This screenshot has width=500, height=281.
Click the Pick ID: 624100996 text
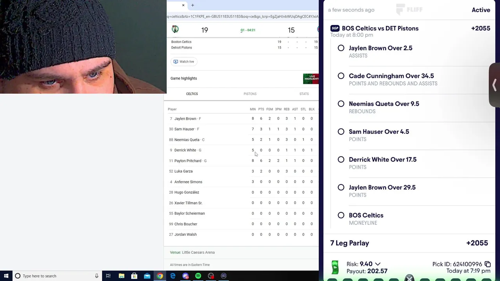pyautogui.click(x=457, y=264)
